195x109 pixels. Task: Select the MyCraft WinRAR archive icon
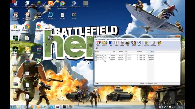pyautogui.click(x=74, y=16)
